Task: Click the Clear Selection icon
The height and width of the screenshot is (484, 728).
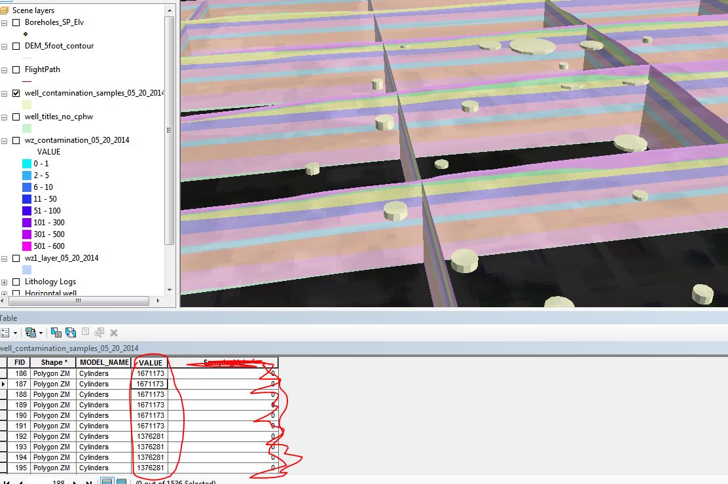Action: point(85,331)
